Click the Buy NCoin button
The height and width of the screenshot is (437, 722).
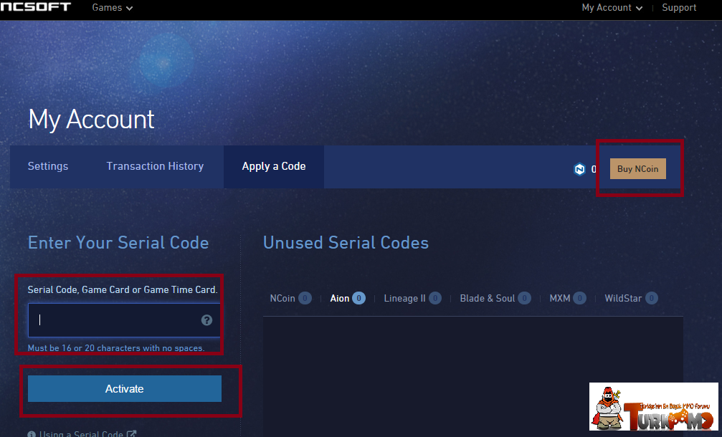[637, 169]
